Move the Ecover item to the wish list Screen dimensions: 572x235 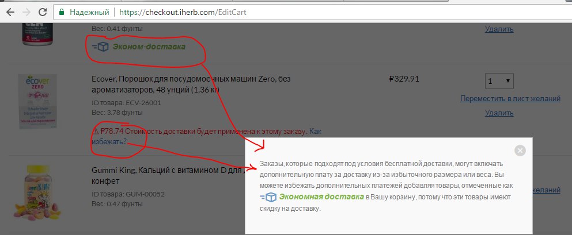coord(510,99)
